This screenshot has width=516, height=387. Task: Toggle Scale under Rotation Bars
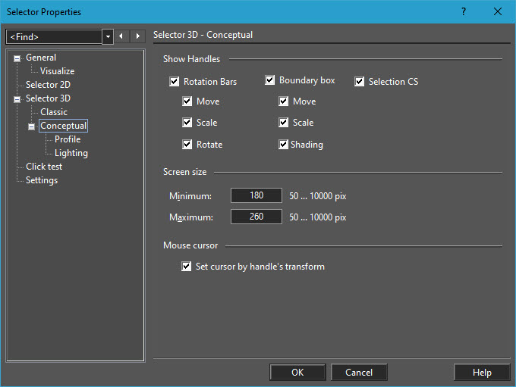click(187, 123)
